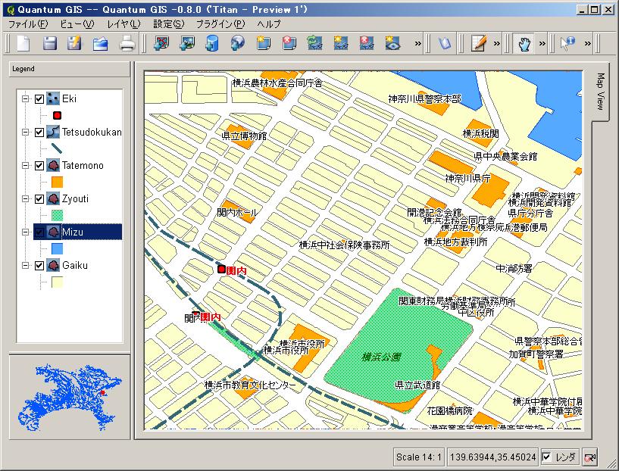Expand overflow chevron next to hand tool
This screenshot has height=471, width=619.
click(x=542, y=43)
